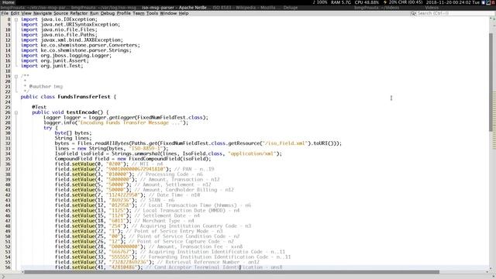Click the volume 100% status indicator
The image size is (496, 279).
pyautogui.click(x=320, y=2)
